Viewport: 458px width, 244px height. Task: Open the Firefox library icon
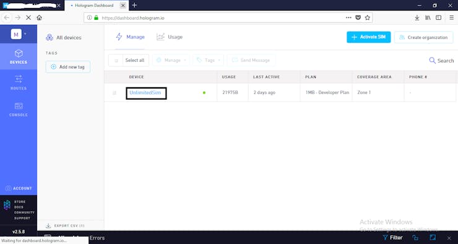click(x=428, y=18)
